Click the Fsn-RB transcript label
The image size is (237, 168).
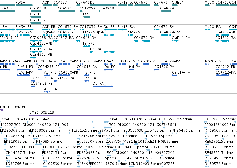point(89,43)
